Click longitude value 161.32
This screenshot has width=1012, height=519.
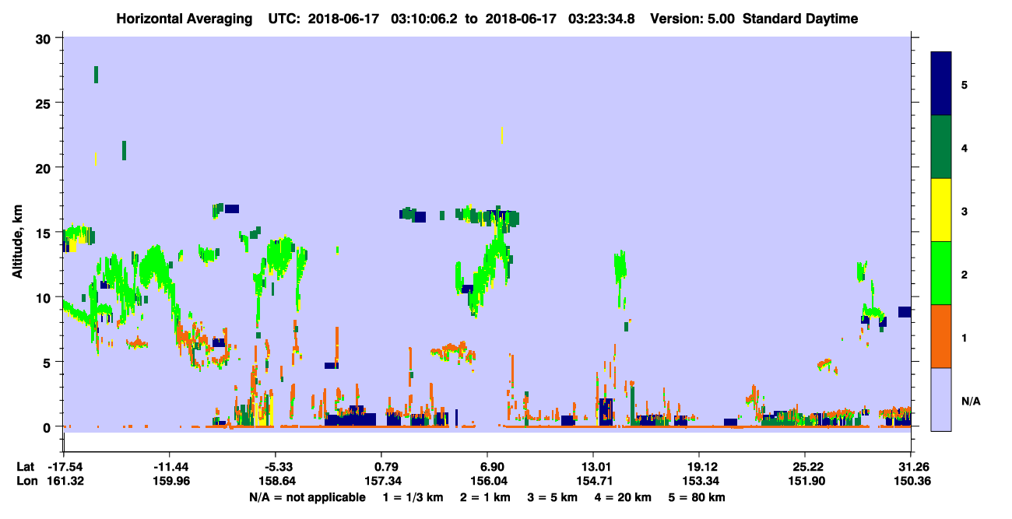[x=64, y=481]
